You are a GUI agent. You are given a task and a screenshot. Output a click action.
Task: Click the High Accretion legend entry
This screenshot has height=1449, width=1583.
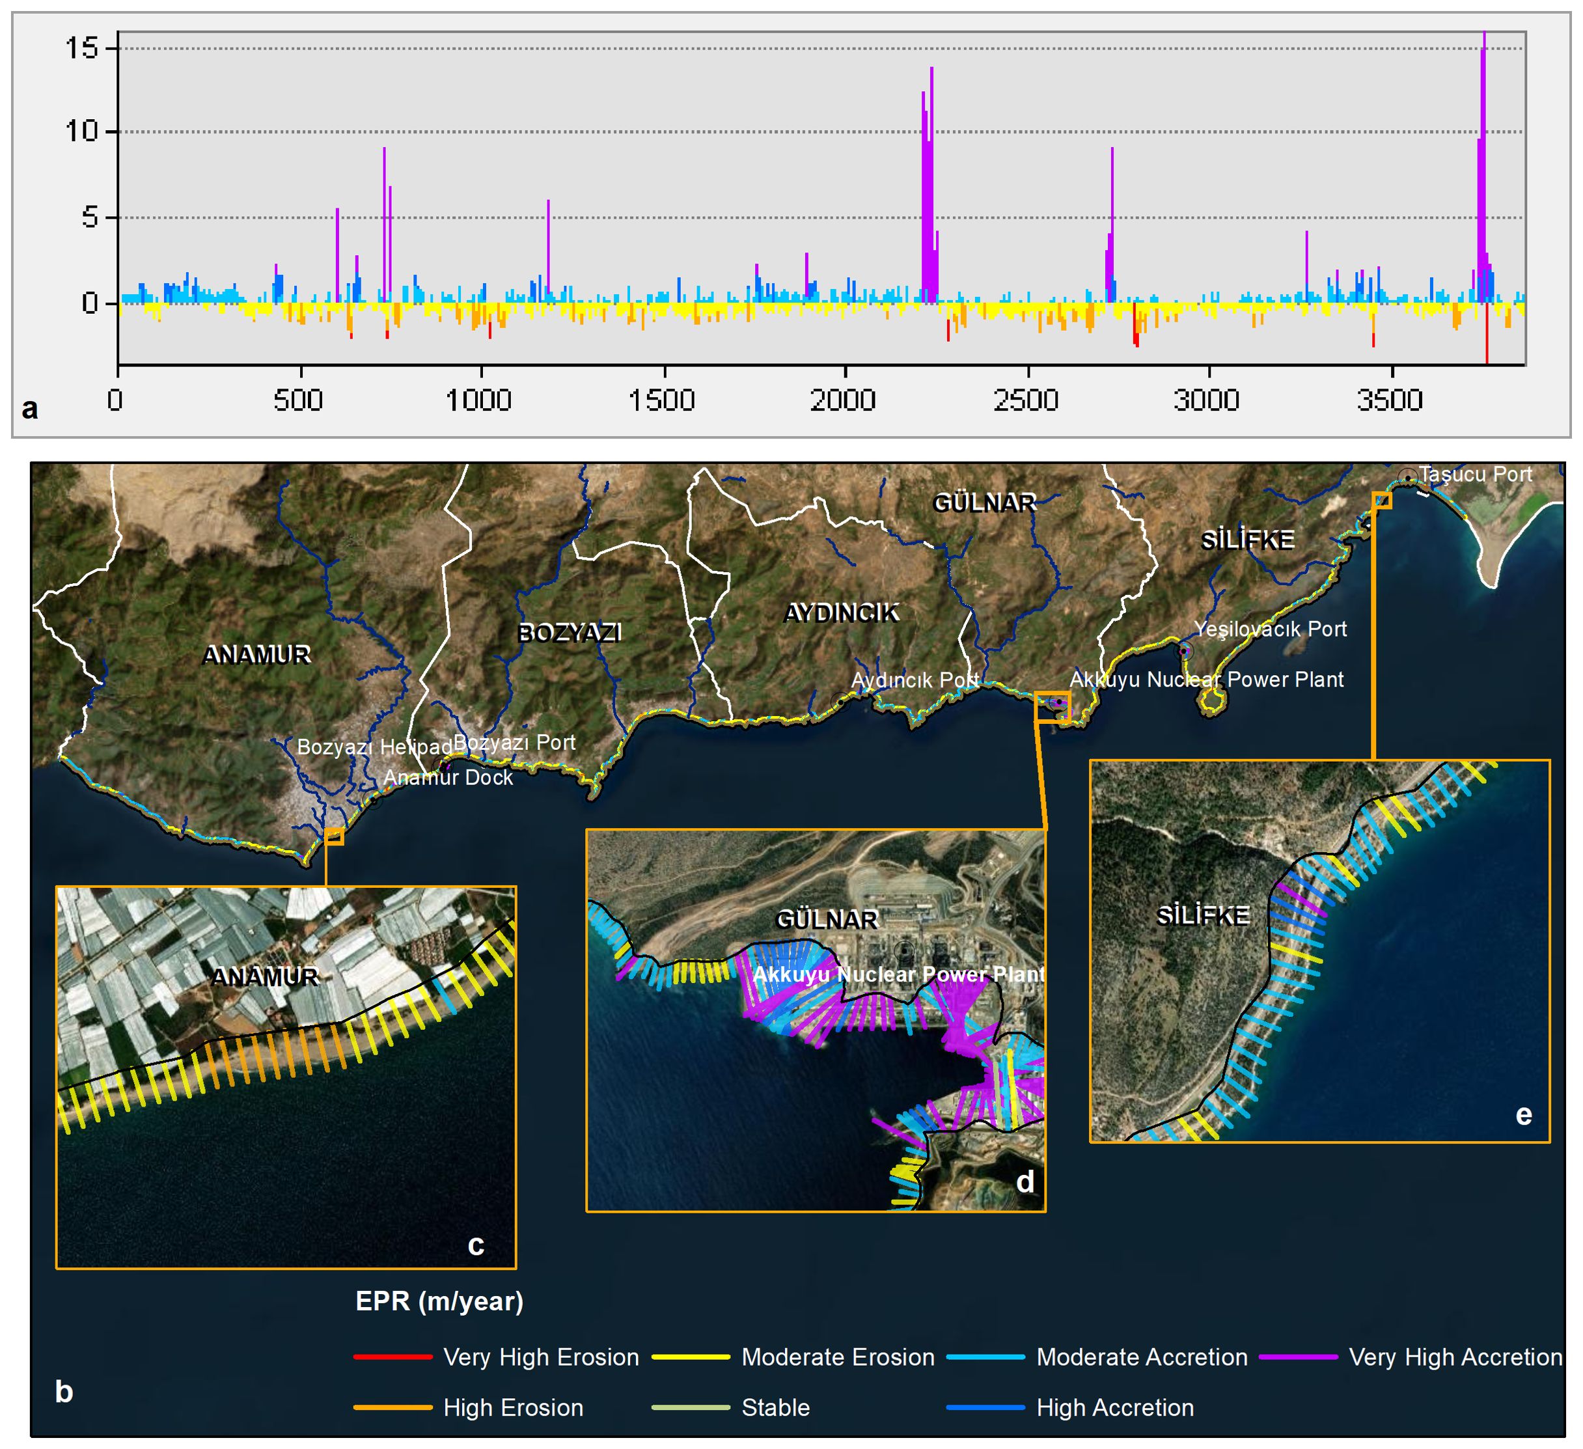point(1070,1407)
